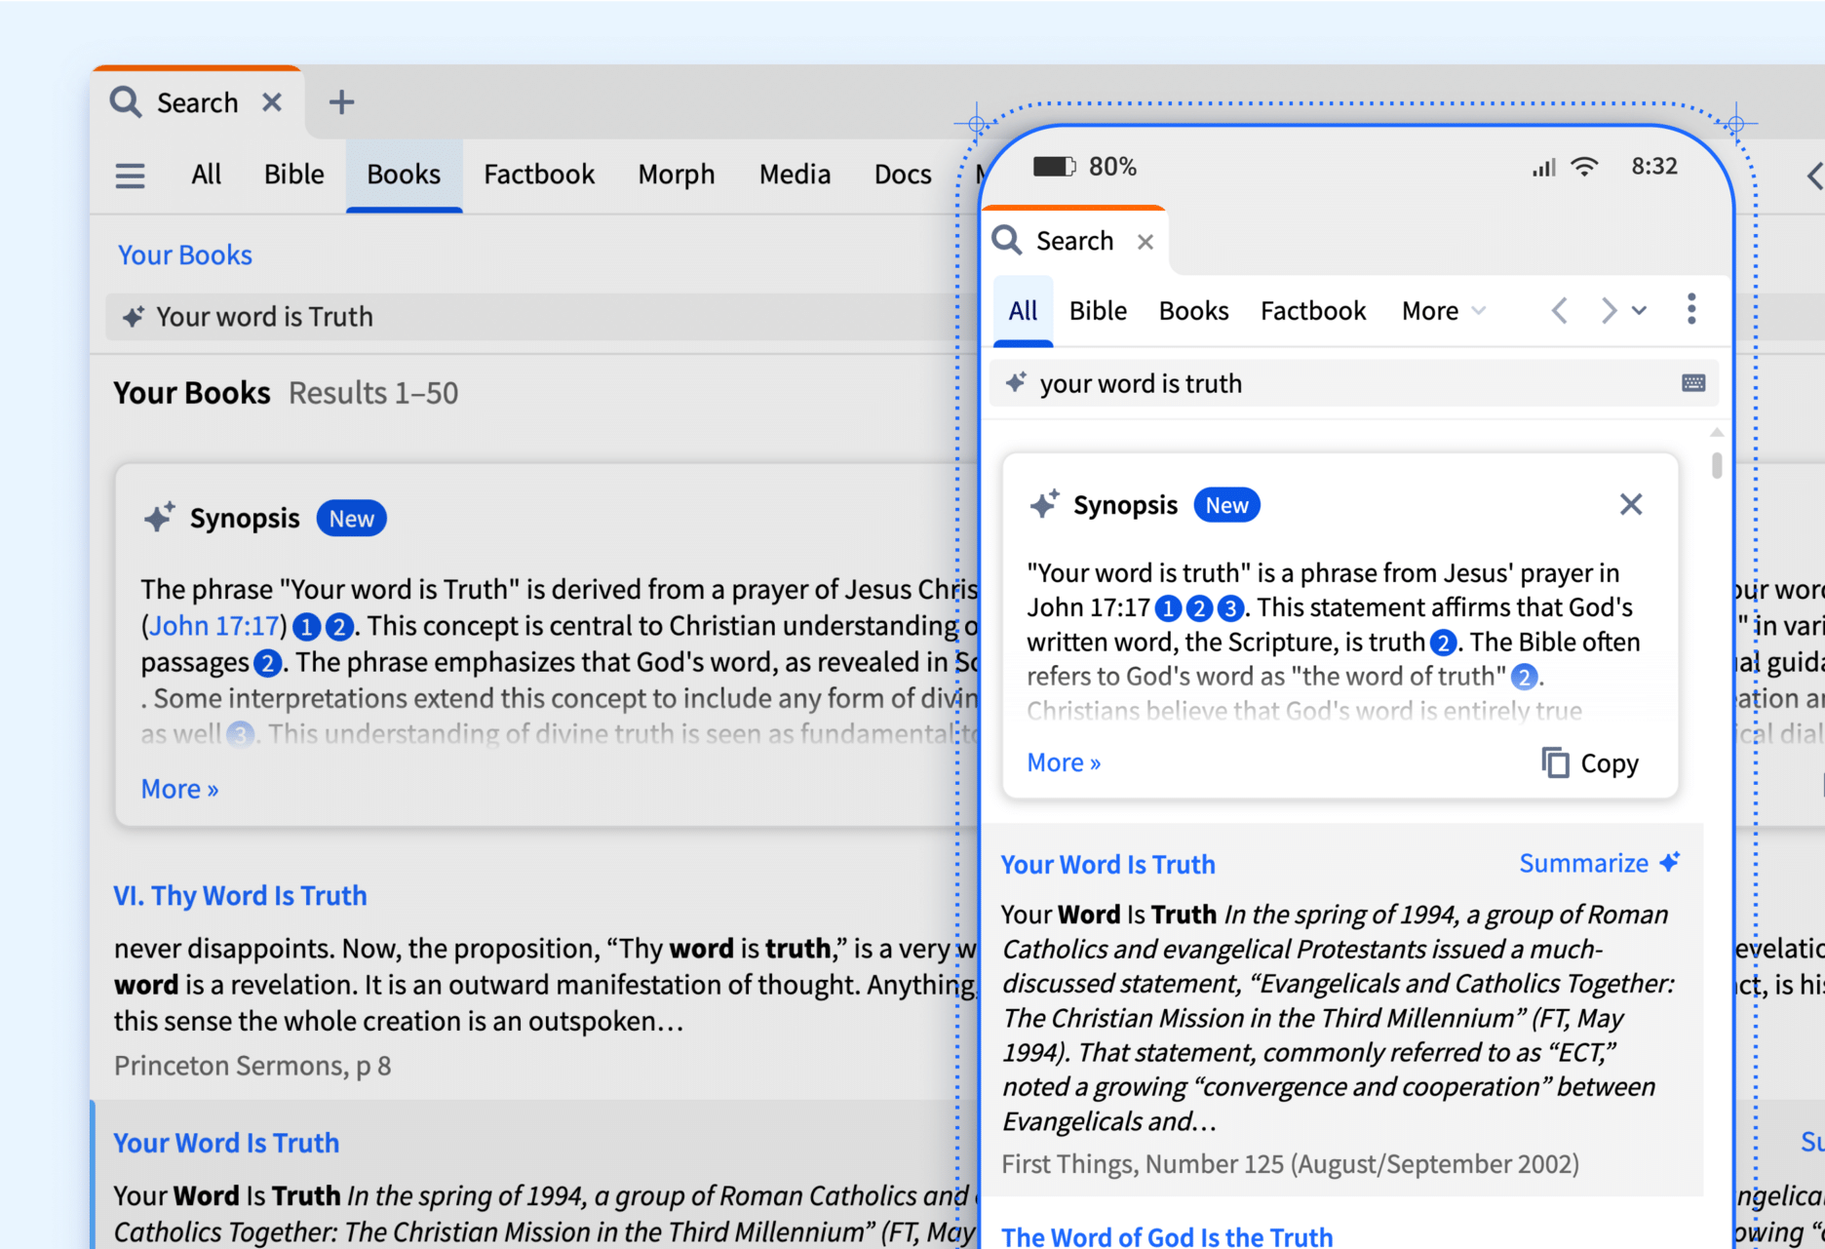The image size is (1825, 1249).
Task: Open mobile navigation history dropdown chevron
Action: (1640, 311)
